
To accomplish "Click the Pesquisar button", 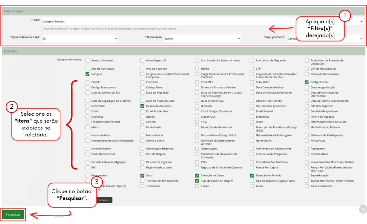I will pos(13,214).
